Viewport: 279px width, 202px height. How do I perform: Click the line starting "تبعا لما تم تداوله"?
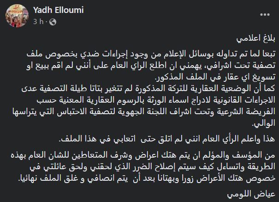(x=151, y=54)
